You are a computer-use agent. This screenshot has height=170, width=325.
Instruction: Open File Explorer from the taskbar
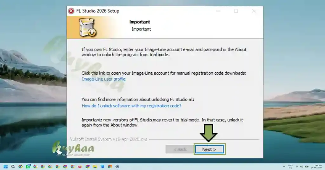tap(95, 167)
